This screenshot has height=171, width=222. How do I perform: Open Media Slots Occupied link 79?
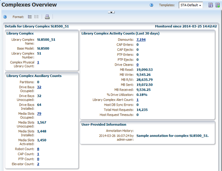pos(39,114)
